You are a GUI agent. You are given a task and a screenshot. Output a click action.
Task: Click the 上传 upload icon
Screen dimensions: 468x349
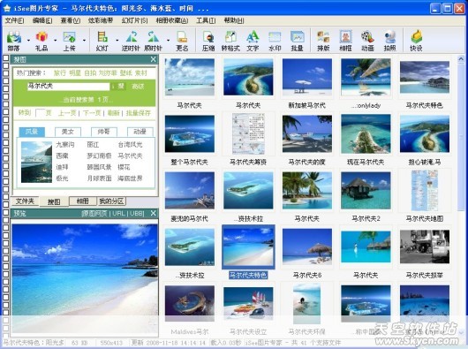coord(69,41)
